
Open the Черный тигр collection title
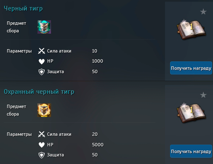(x=23, y=8)
